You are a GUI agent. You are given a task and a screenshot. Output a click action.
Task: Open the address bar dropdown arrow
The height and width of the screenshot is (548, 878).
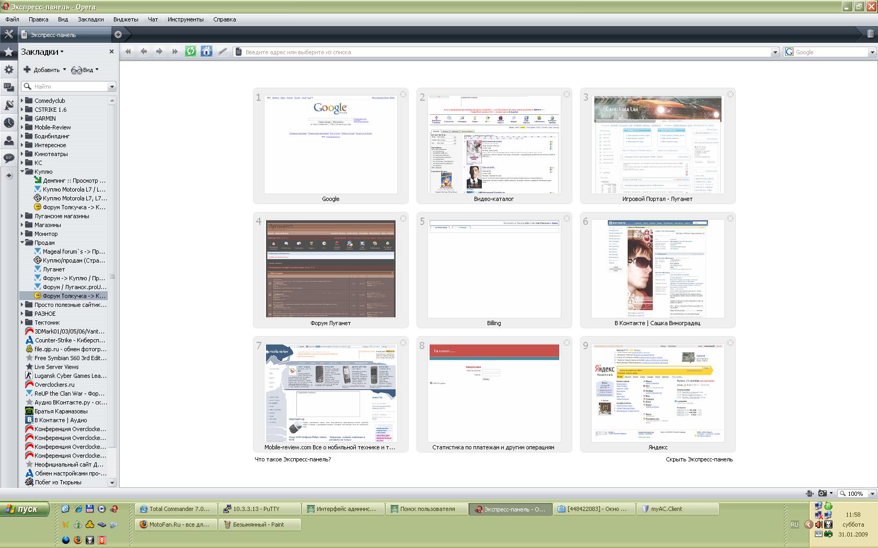click(775, 52)
